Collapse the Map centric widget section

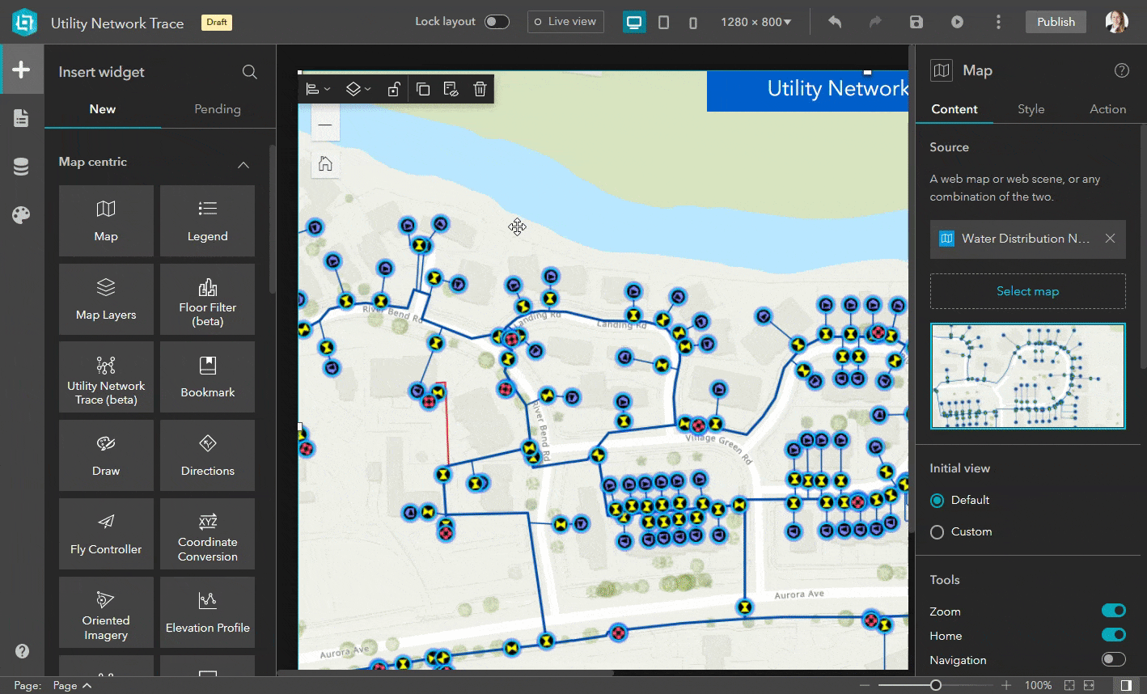pyautogui.click(x=243, y=163)
